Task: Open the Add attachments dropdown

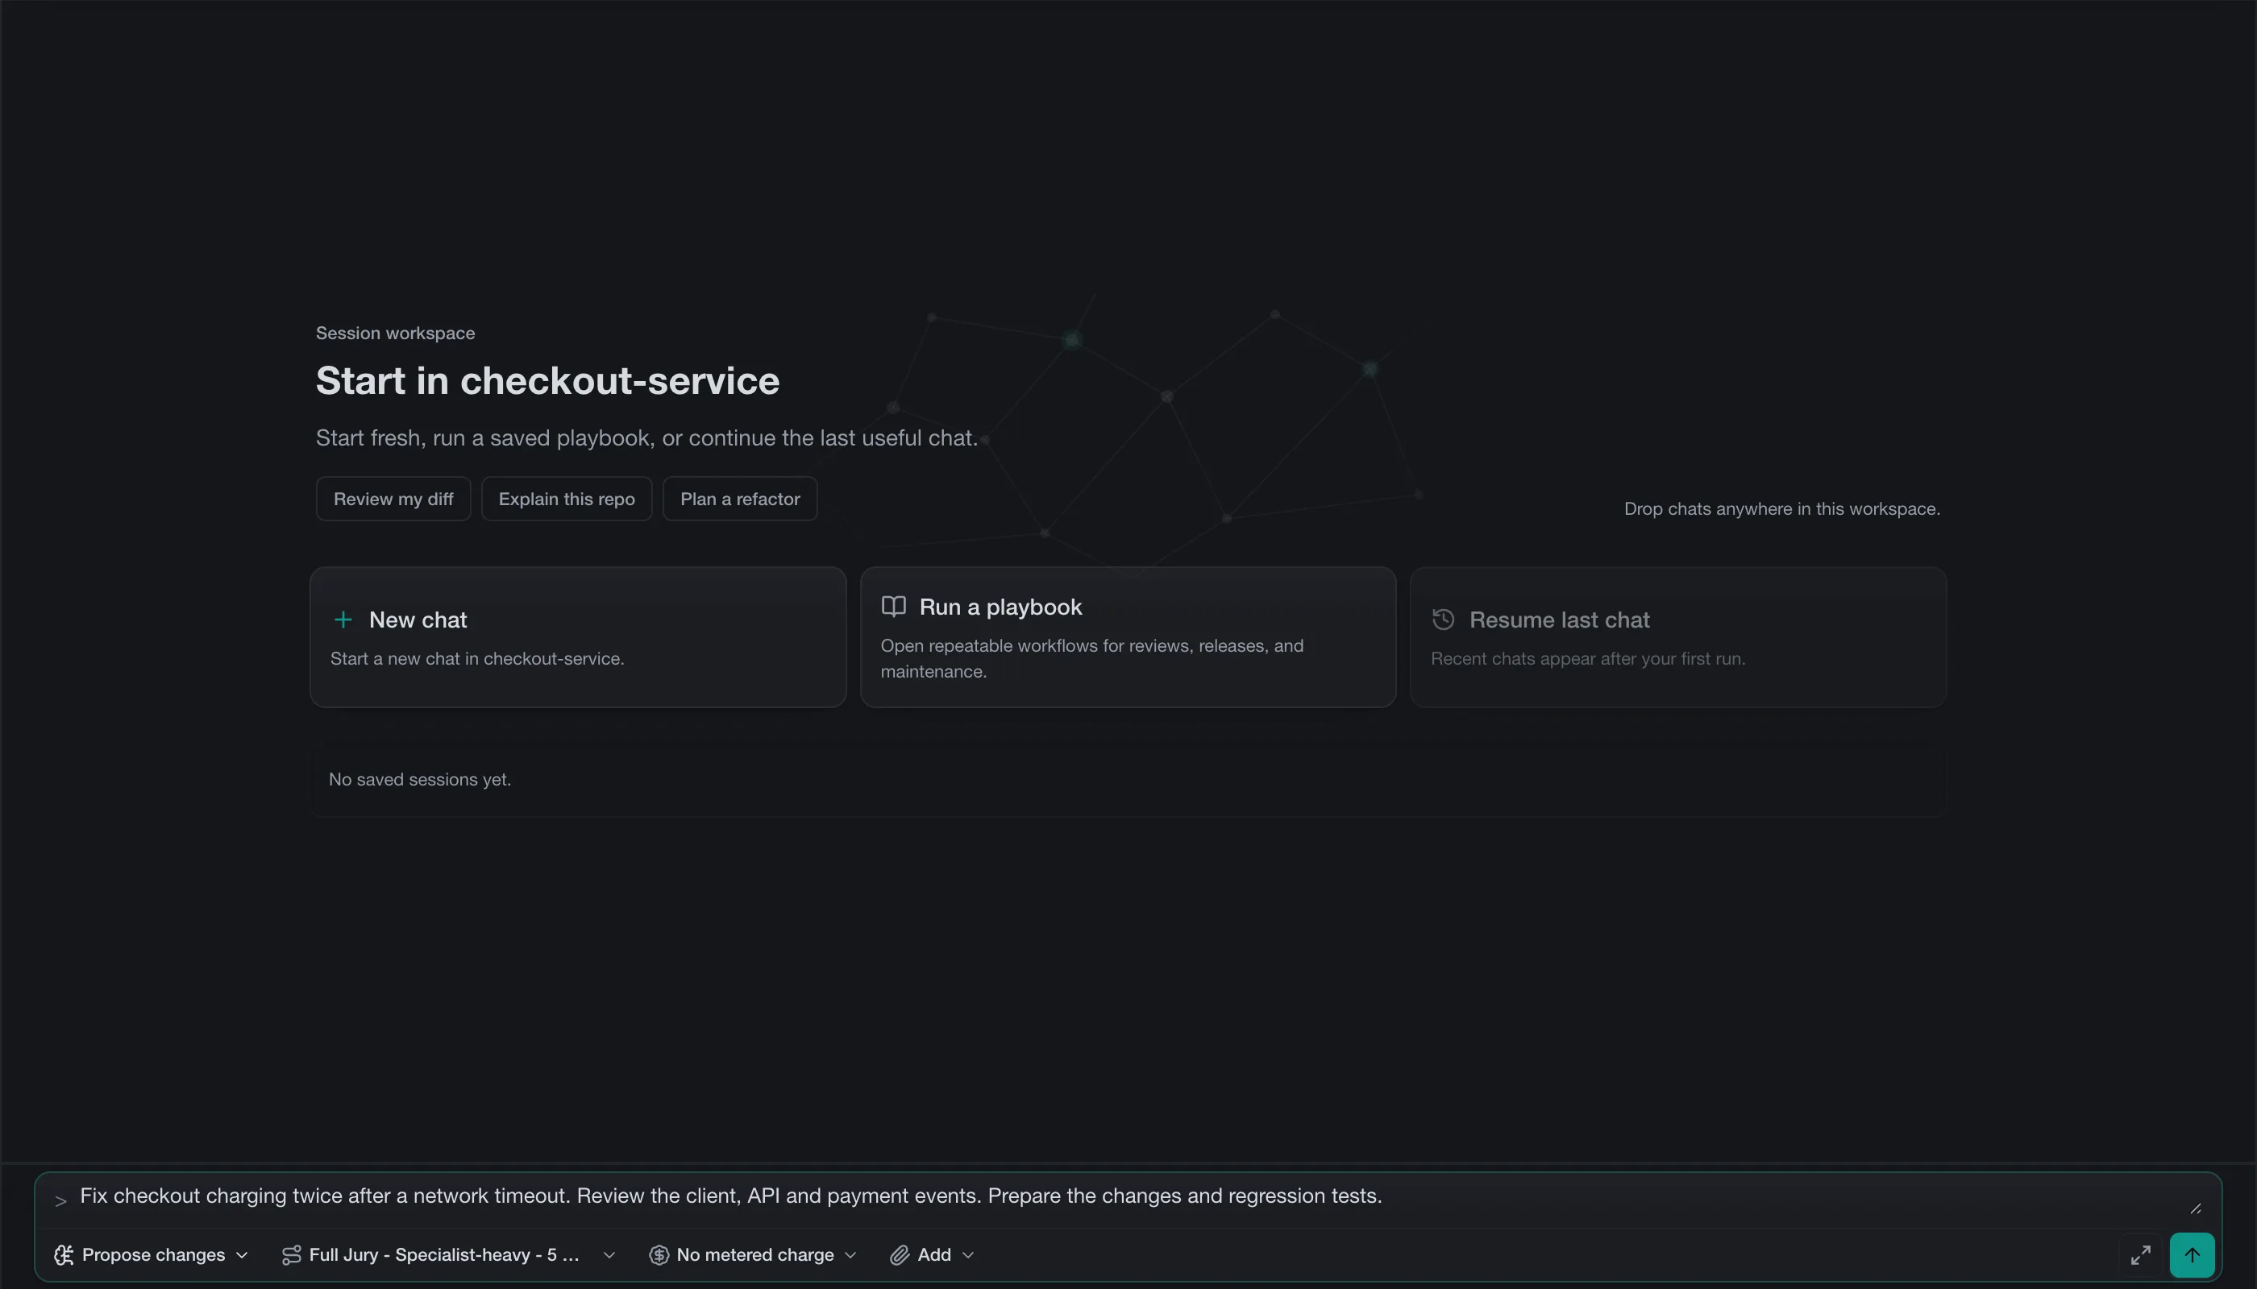Action: pos(932,1254)
